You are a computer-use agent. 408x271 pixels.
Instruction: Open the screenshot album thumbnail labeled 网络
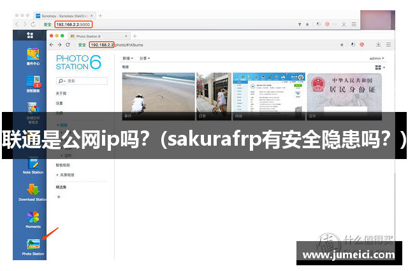click(269, 96)
